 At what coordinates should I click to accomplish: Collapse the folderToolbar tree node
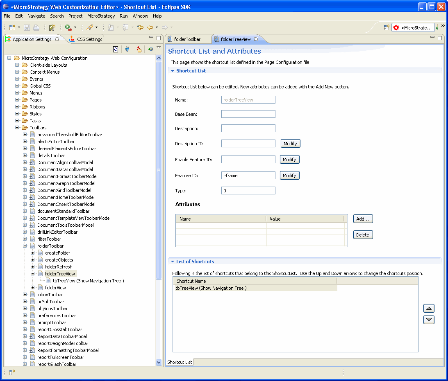pyautogui.click(x=25, y=246)
